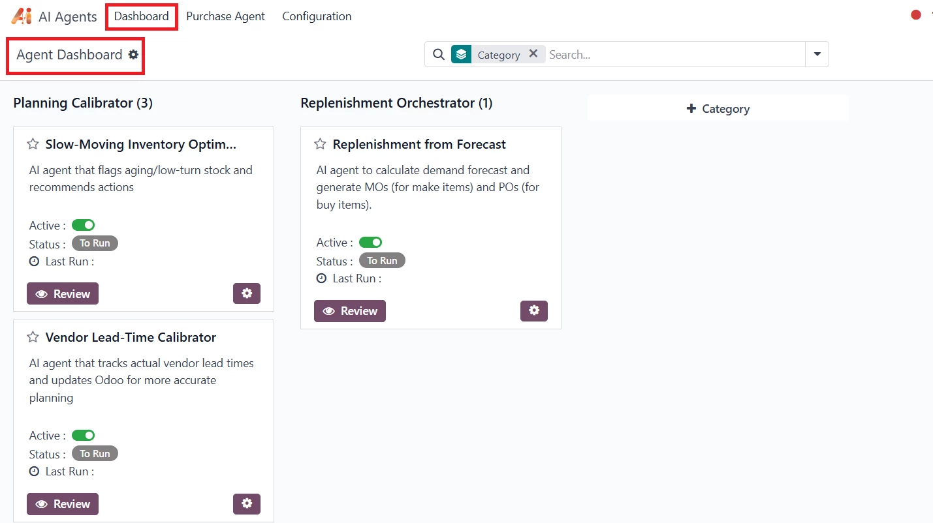This screenshot has height=523, width=933.
Task: Open settings gear on Replenishment from Forecast card
Action: (x=534, y=311)
